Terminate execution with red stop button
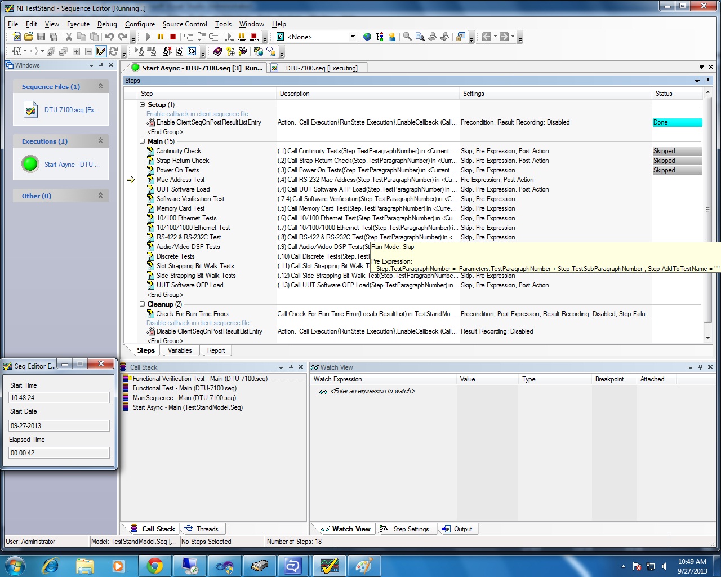 click(x=173, y=37)
